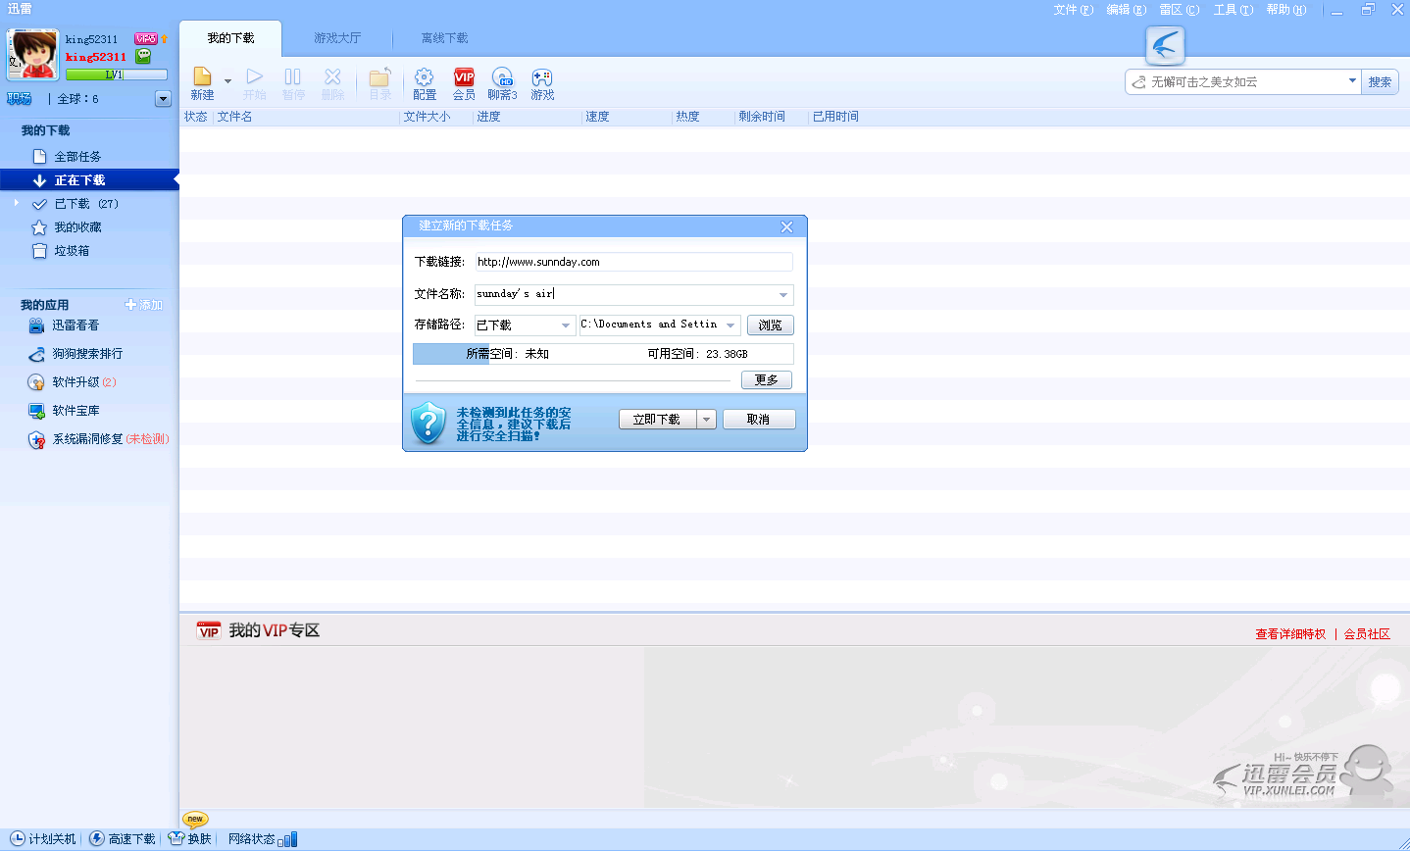Image resolution: width=1410 pixels, height=851 pixels.
Task: Switch to My Downloads (我的下载) tab
Action: (230, 38)
